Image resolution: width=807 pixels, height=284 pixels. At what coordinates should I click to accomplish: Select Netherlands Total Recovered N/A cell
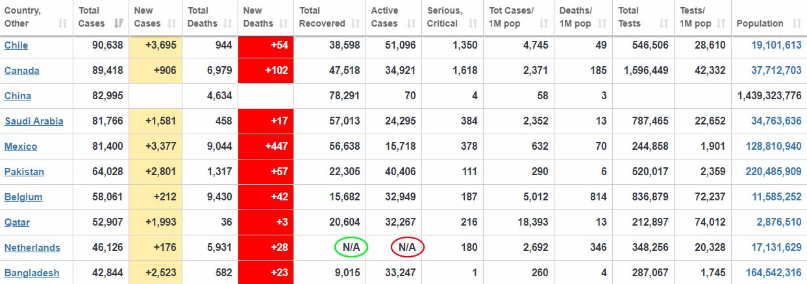click(351, 248)
